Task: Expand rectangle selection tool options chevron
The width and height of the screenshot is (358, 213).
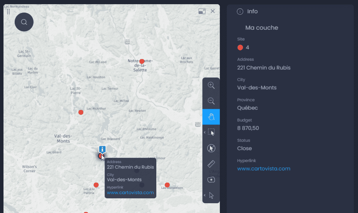Action: point(205,133)
